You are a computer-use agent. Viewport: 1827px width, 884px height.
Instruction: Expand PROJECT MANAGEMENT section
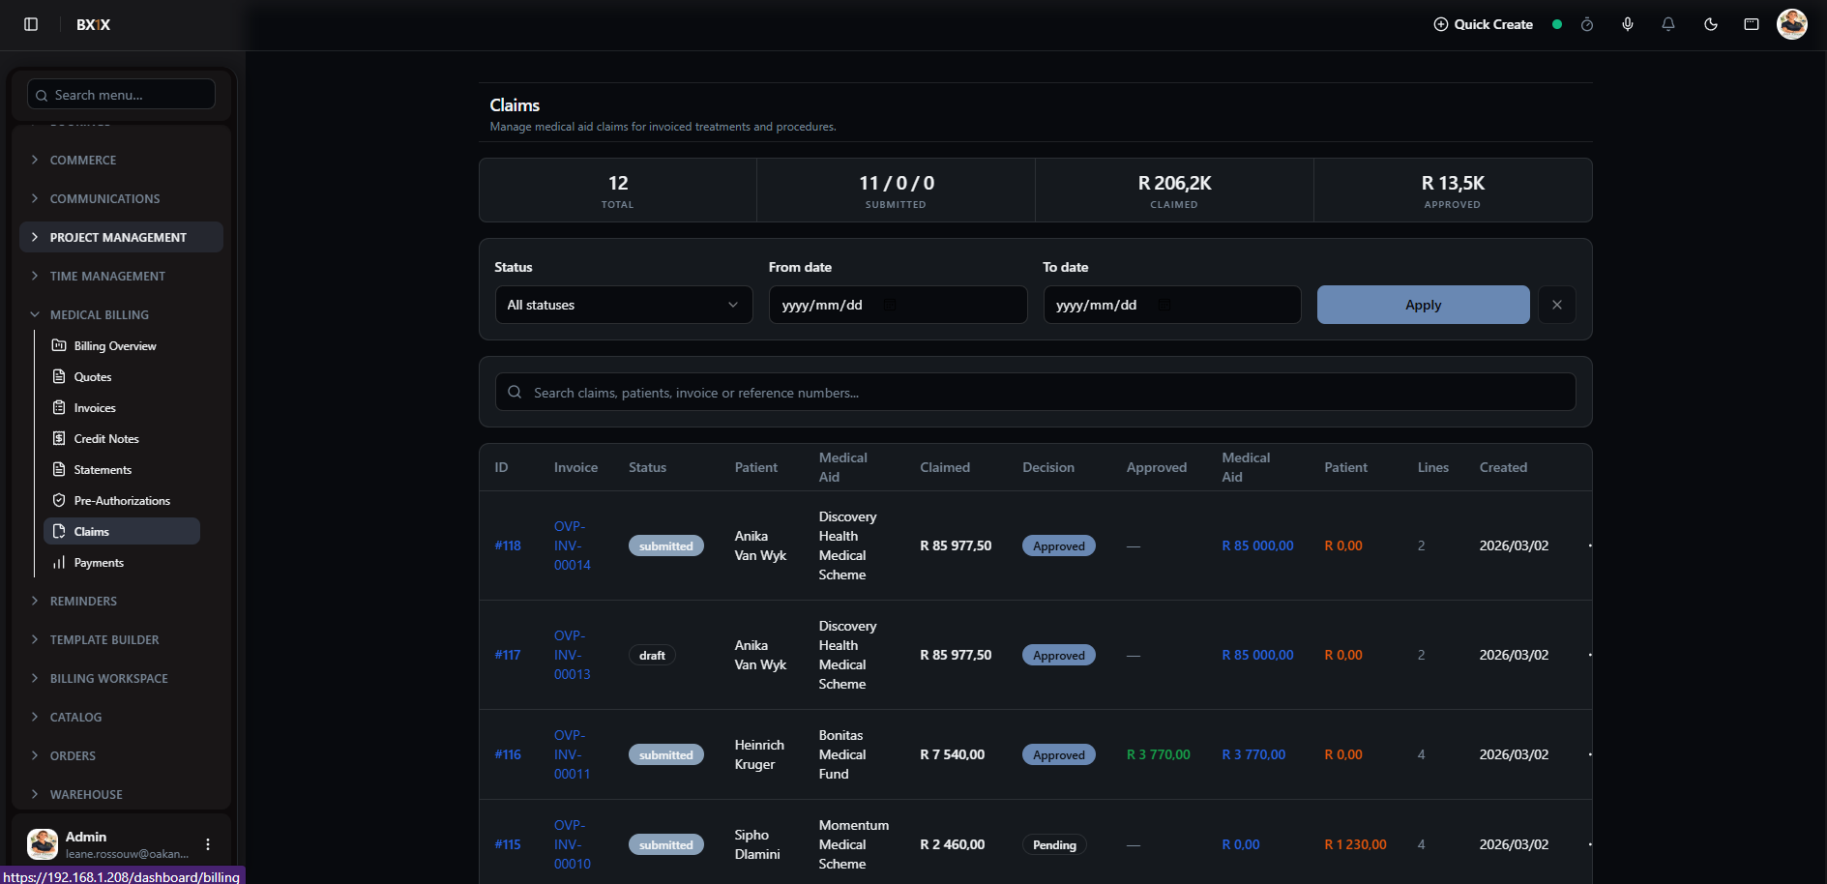click(x=121, y=237)
